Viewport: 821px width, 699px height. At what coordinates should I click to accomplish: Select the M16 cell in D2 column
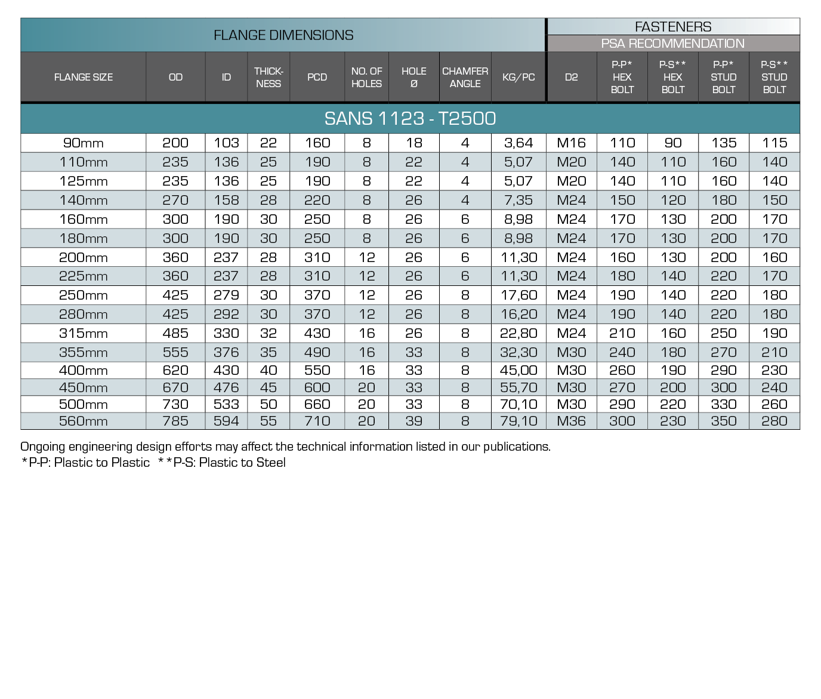pyautogui.click(x=571, y=143)
